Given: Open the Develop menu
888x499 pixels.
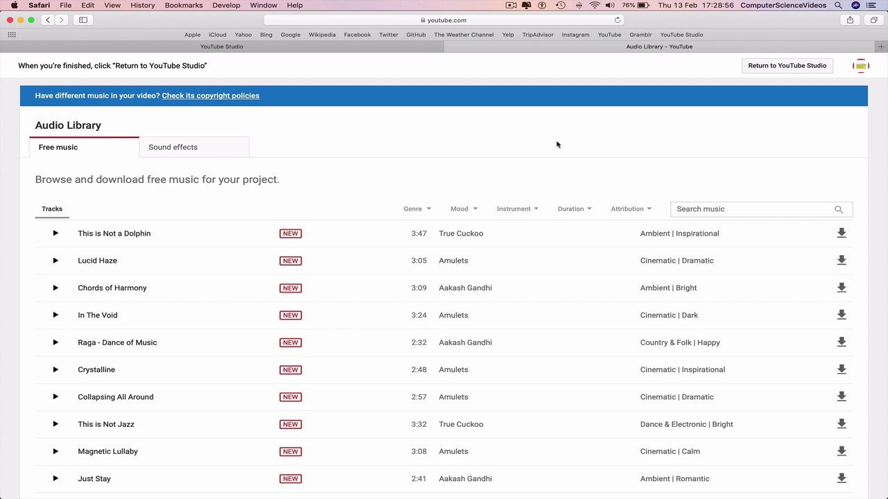Looking at the screenshot, I should [226, 5].
